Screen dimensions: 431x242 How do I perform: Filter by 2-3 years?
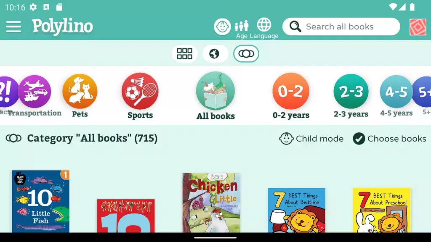pyautogui.click(x=351, y=96)
